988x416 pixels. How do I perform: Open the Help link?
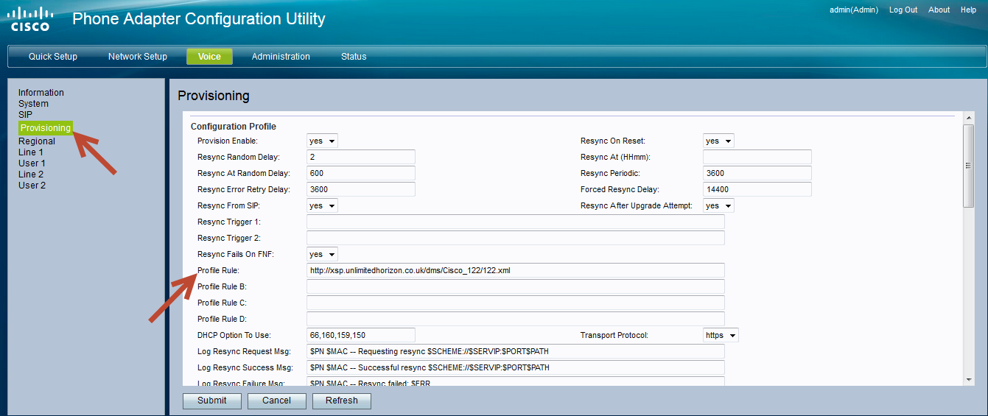coord(968,10)
